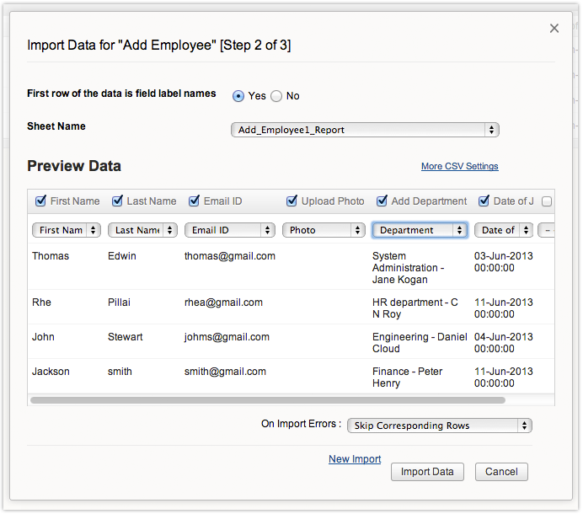The width and height of the screenshot is (583, 514).
Task: Select Yes for first row field labels
Action: pyautogui.click(x=238, y=96)
